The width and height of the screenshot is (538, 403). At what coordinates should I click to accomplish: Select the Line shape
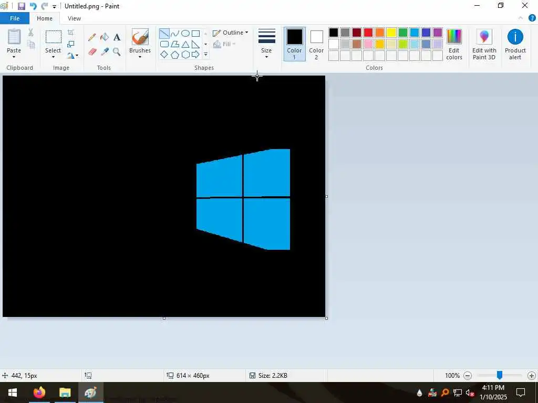point(164,33)
